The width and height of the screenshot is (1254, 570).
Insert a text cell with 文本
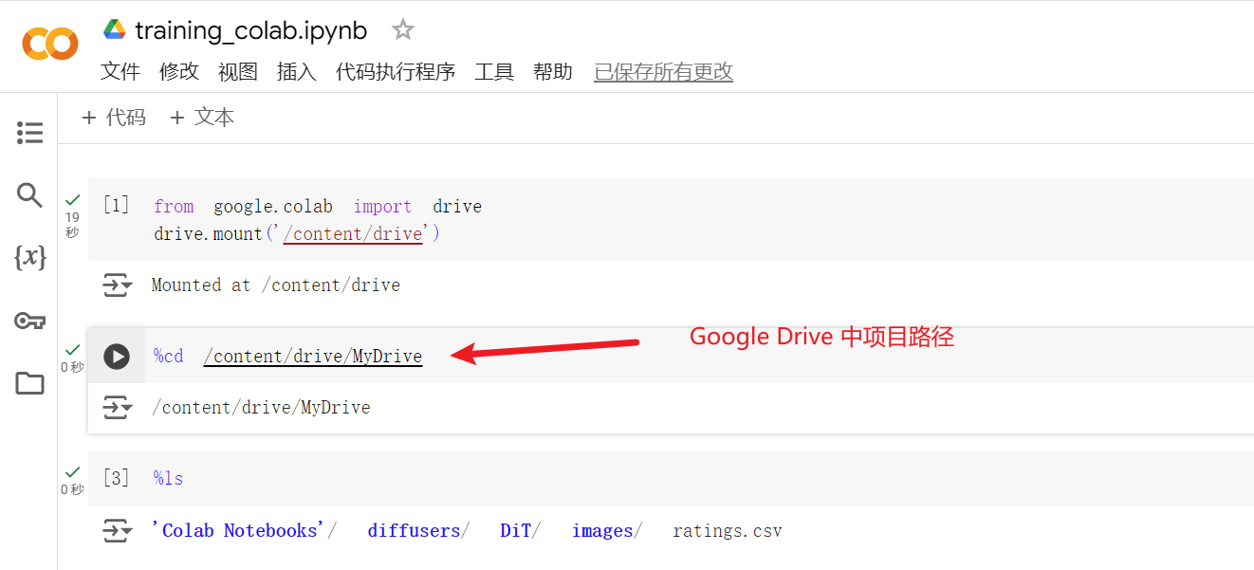pos(201,117)
